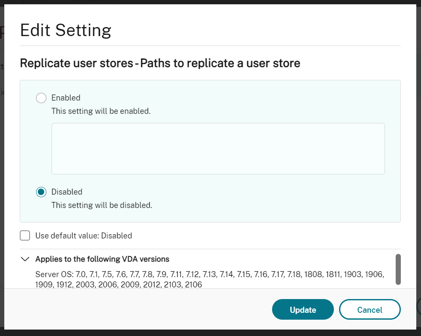Click the 'Enabled' option label text

pyautogui.click(x=66, y=98)
